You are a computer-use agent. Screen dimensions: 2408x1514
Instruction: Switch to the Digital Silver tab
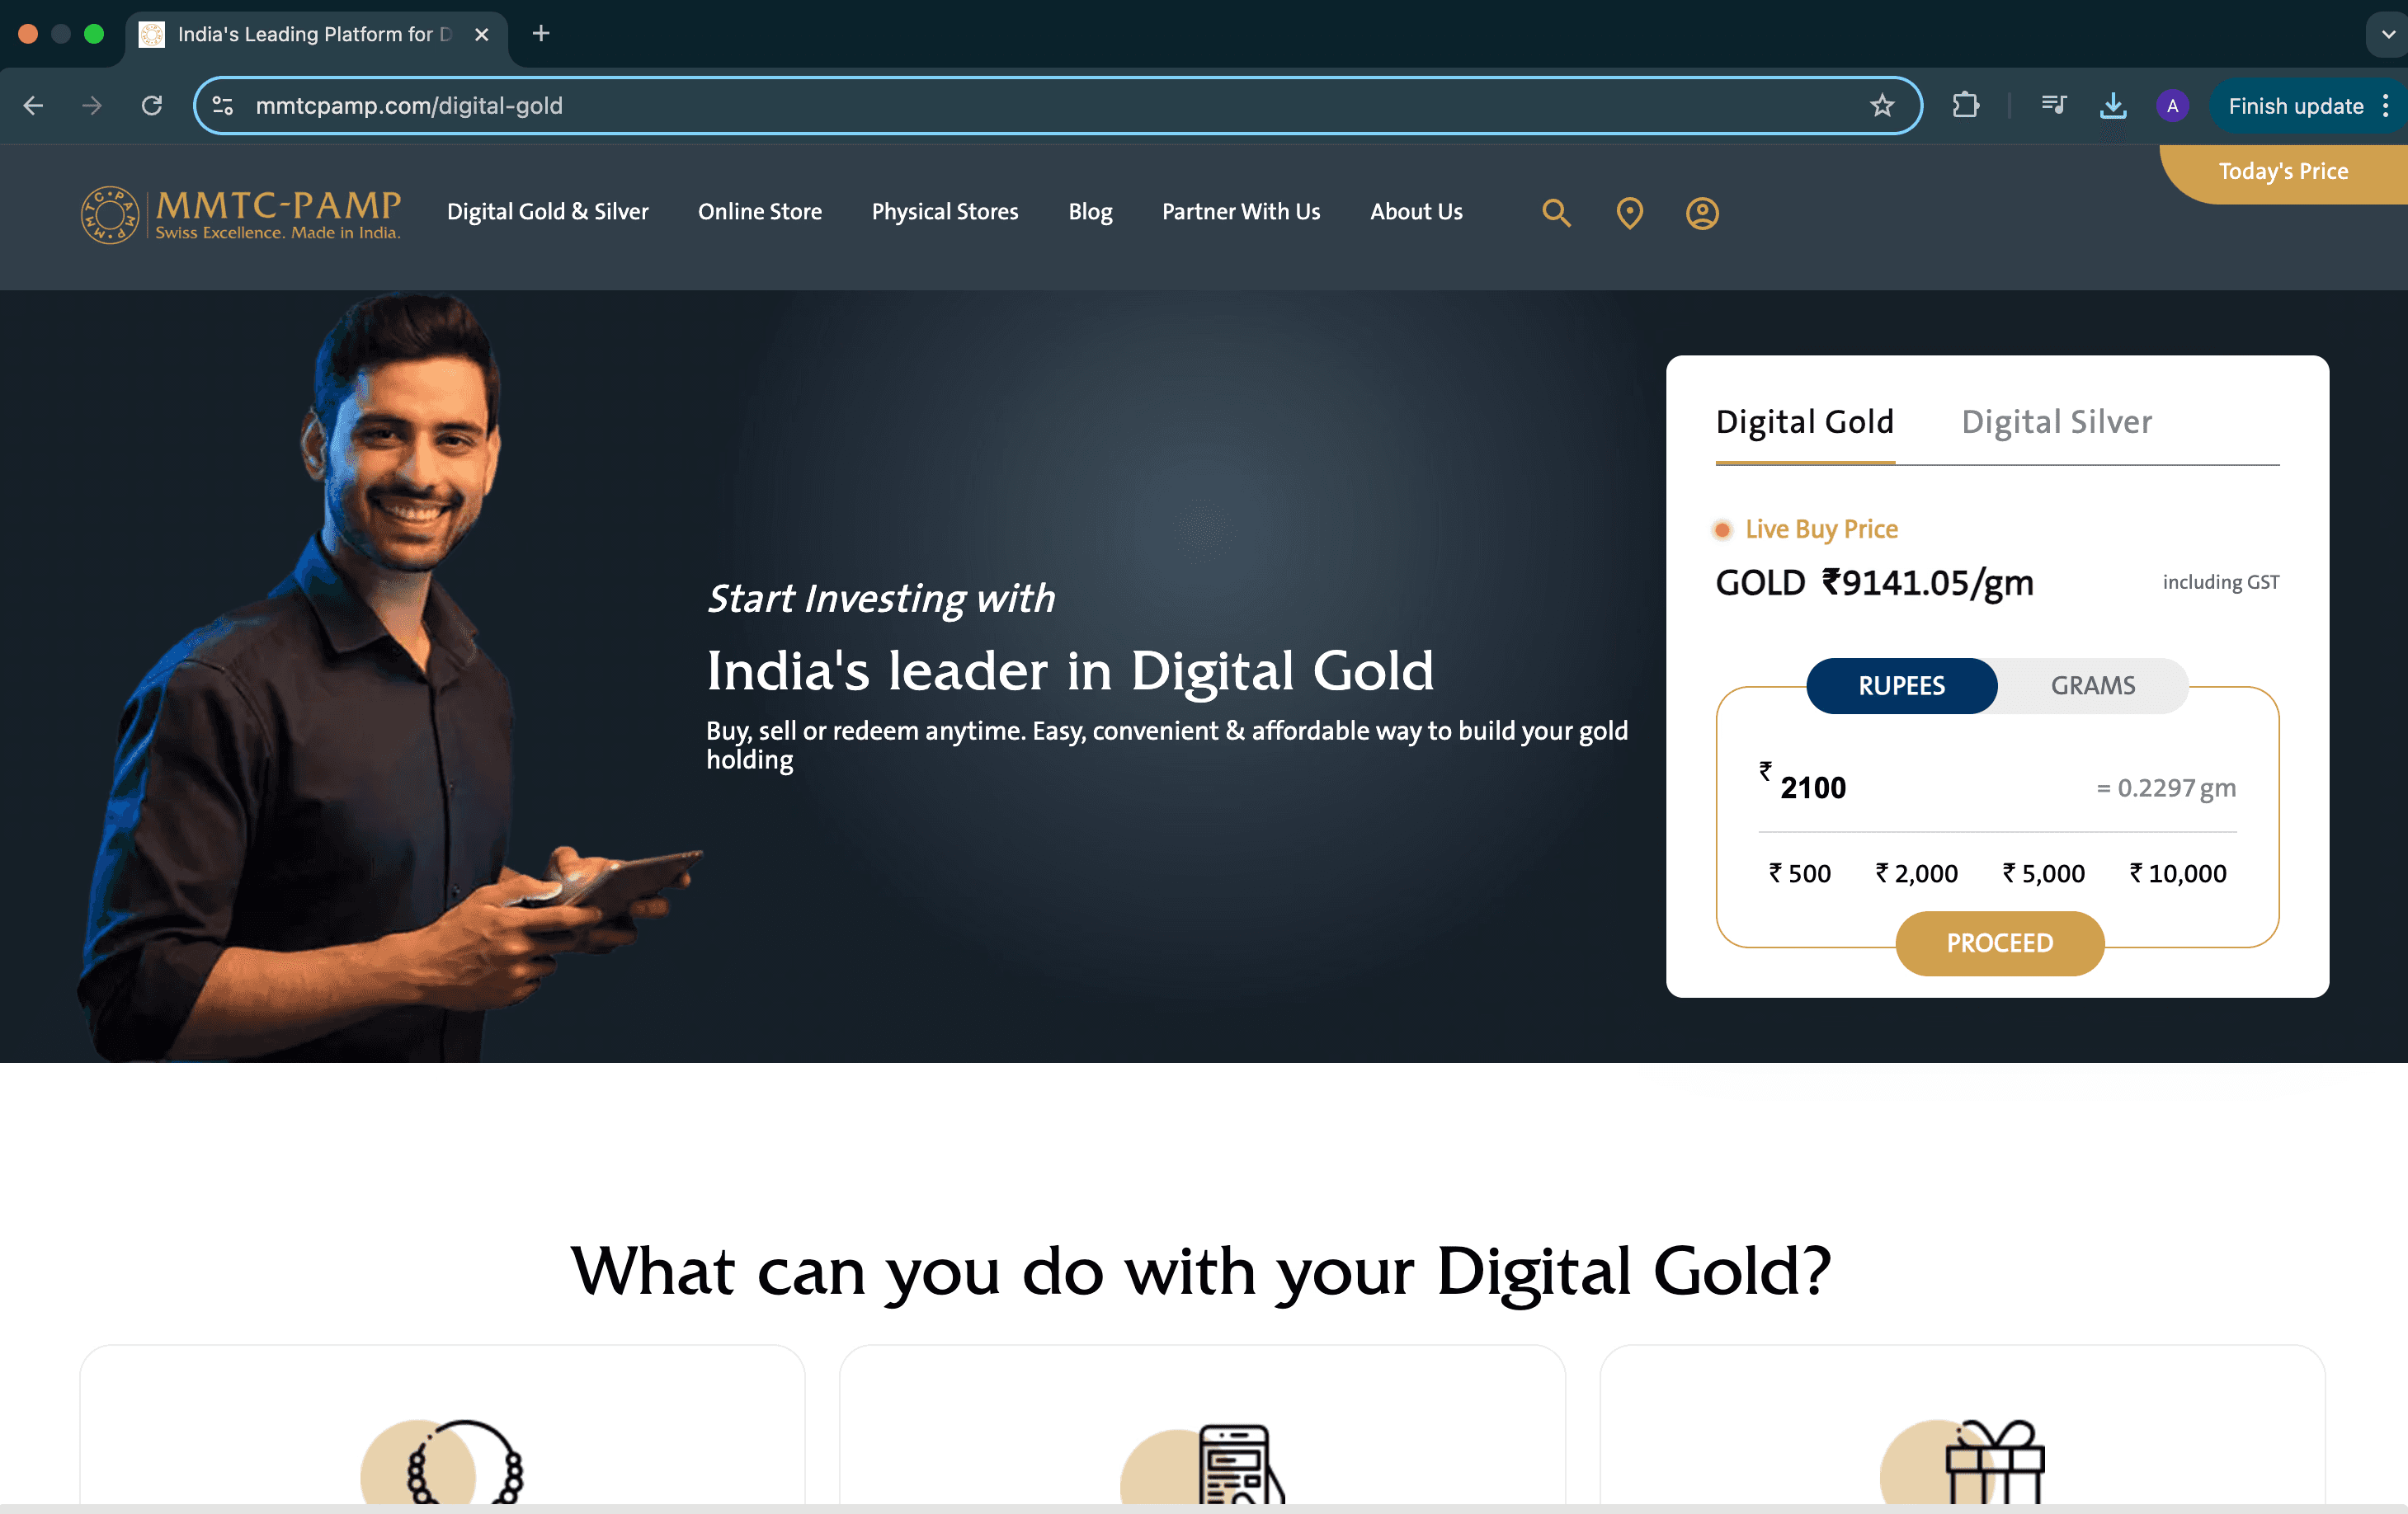2056,421
